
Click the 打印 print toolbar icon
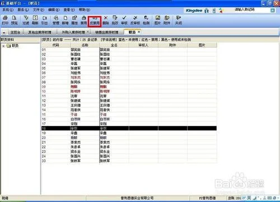5,20
